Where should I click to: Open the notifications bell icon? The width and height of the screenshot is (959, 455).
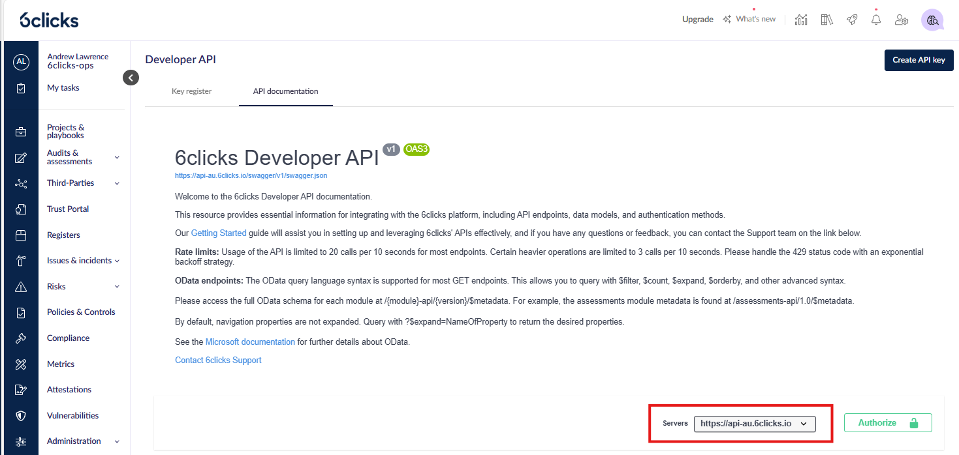point(876,20)
